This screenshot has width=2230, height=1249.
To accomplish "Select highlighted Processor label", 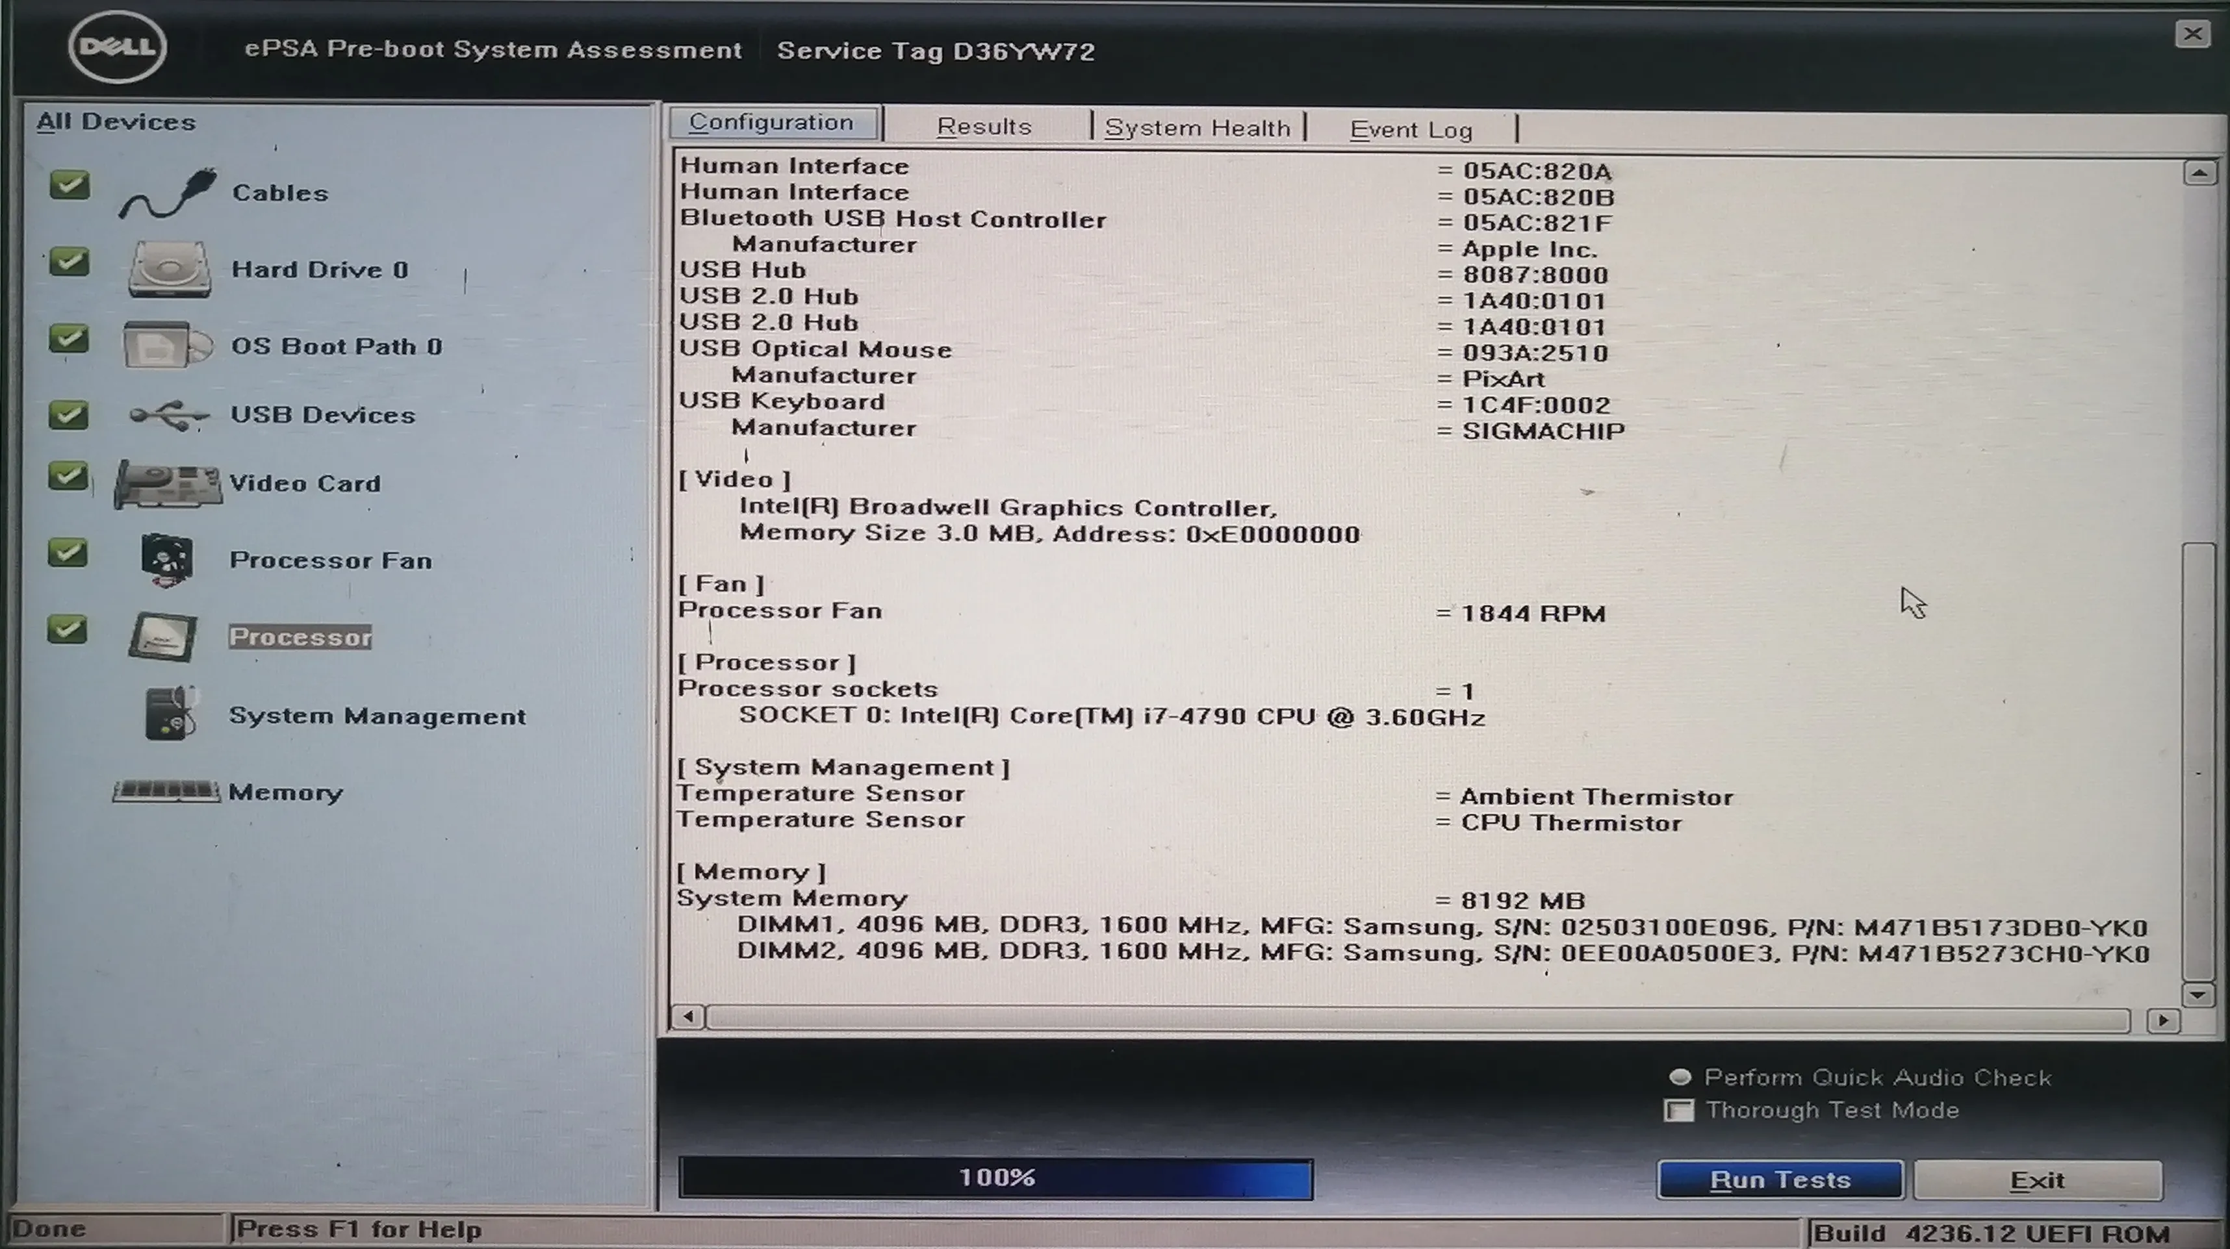I will (300, 637).
